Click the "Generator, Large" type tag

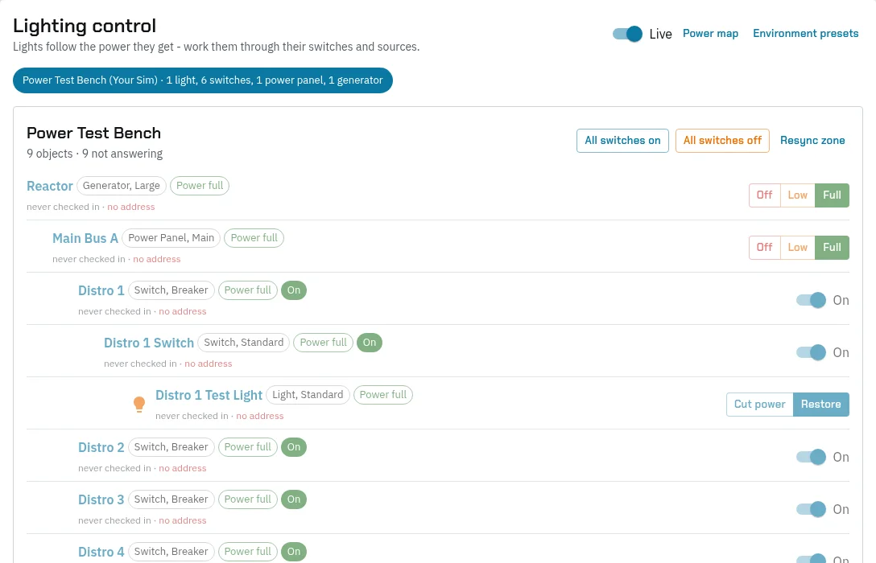click(122, 186)
